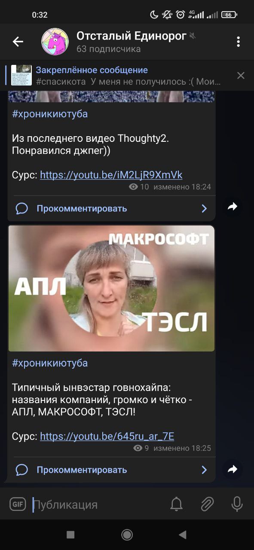
Task: Open the youtu.be/645ru_ar_7E link
Action: [x=107, y=437]
